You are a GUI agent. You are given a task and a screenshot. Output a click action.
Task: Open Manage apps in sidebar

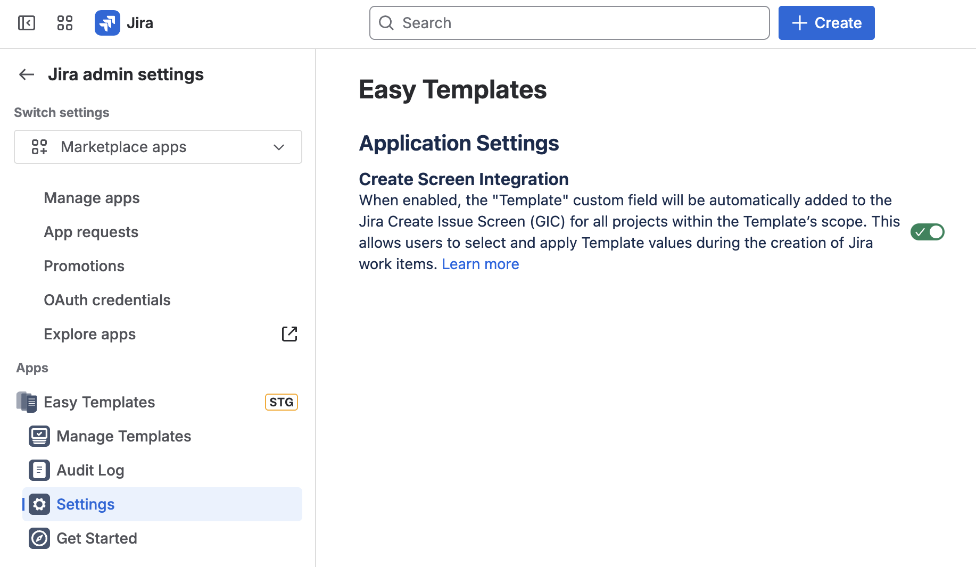(x=92, y=198)
